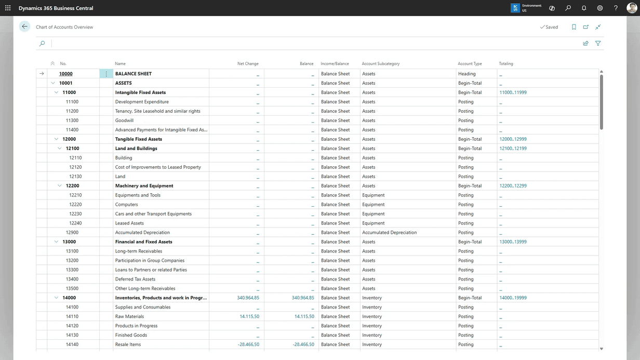Collapse all rows using header double chevron
This screenshot has width=640, height=360.
coord(52,63)
